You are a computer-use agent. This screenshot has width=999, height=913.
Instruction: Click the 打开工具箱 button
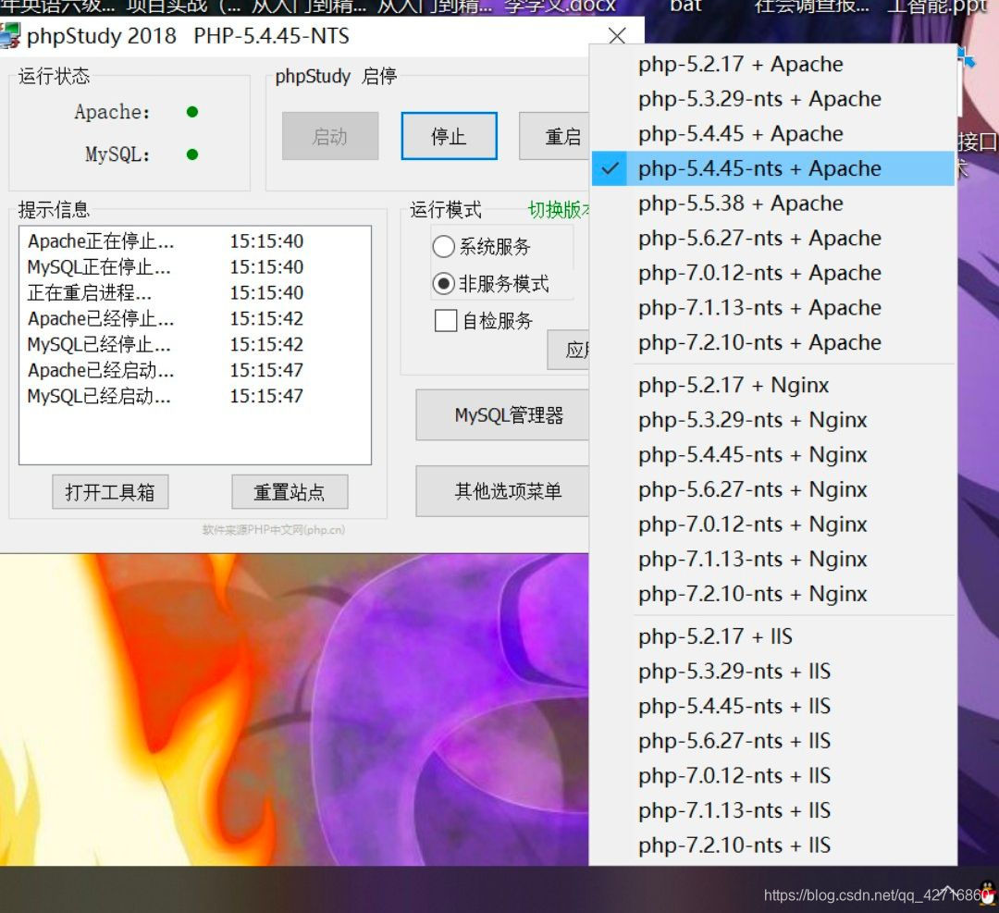coord(109,492)
